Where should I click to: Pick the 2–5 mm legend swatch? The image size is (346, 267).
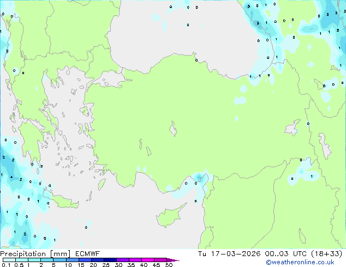(47, 260)
